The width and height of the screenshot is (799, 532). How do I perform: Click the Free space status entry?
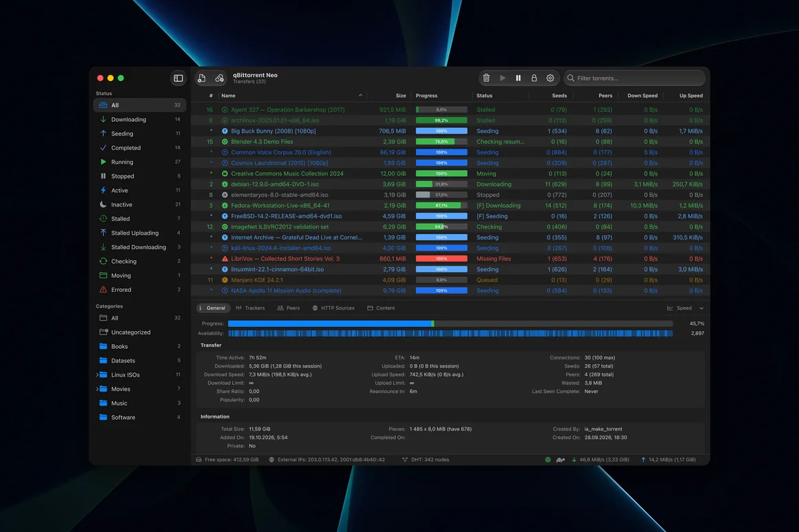227,460
